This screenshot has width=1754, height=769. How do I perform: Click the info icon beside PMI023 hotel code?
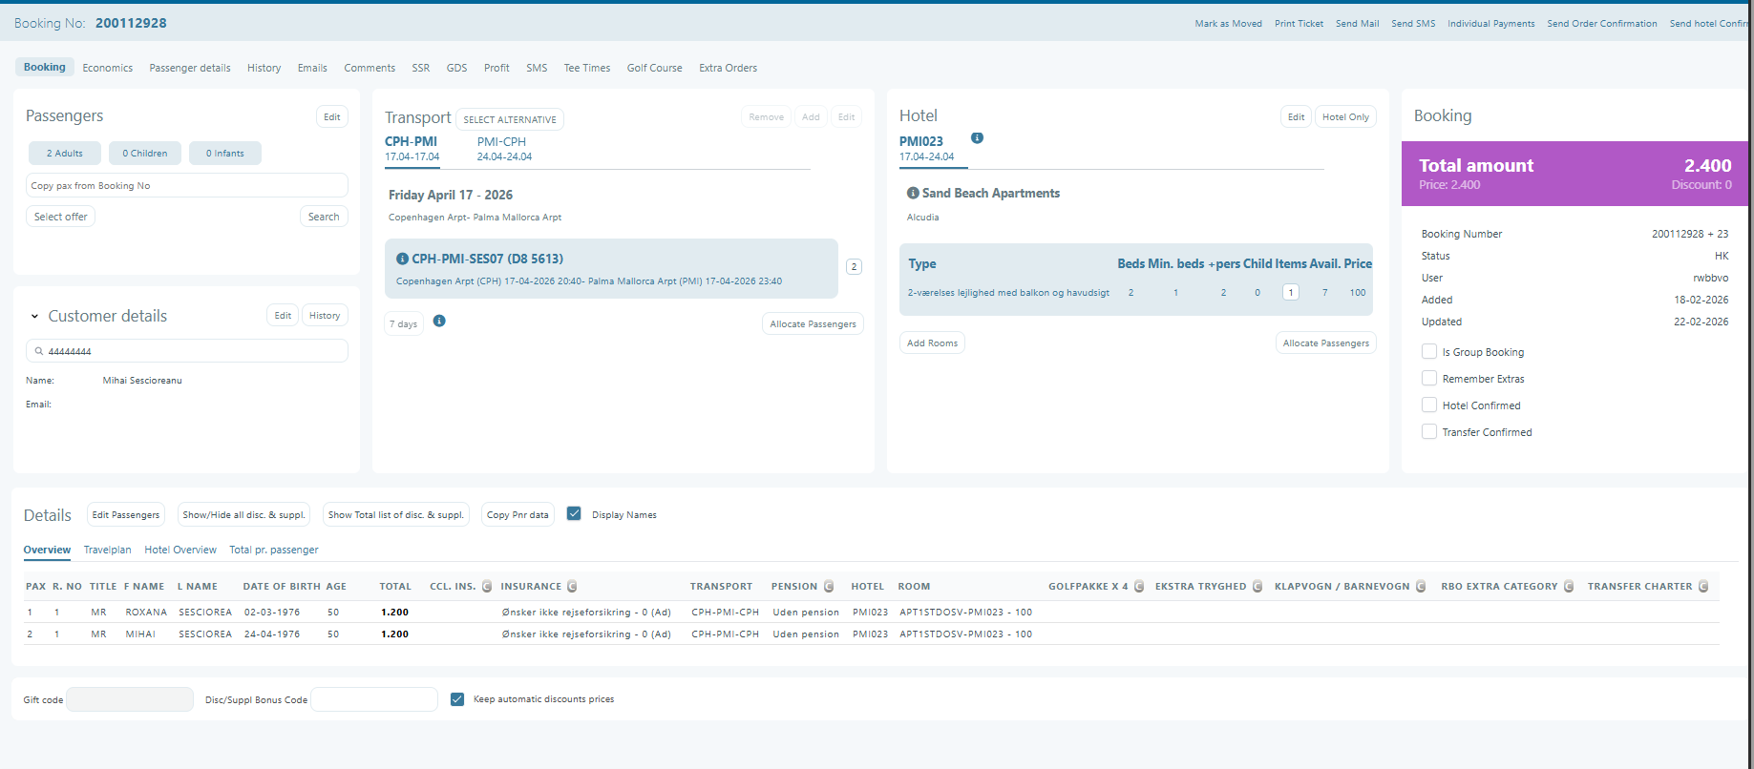[977, 138]
